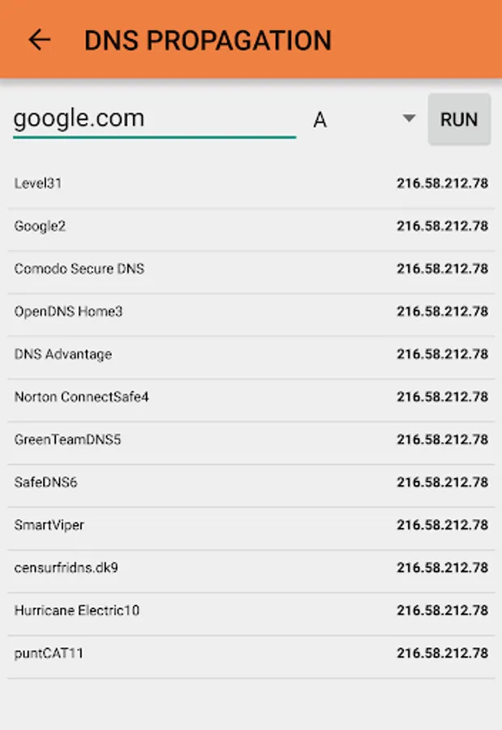The image size is (502, 730).
Task: Click the back arrow in the toolbar
Action: click(39, 40)
